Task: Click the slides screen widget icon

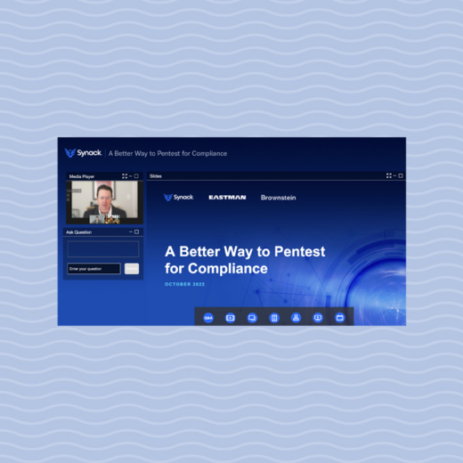Action: point(252,318)
